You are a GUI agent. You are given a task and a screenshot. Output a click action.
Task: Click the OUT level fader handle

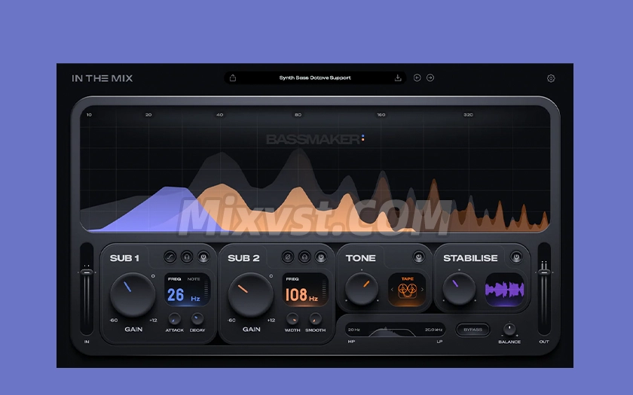click(544, 272)
